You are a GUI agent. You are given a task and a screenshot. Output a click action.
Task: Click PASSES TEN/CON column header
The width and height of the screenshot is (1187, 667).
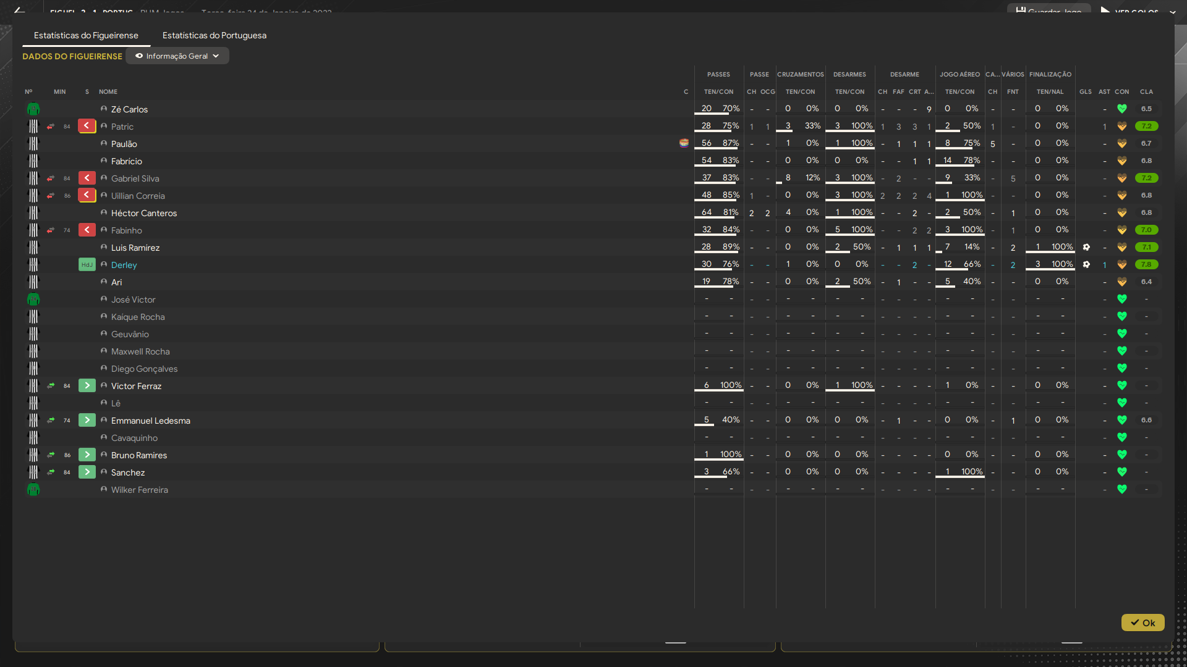[718, 91]
